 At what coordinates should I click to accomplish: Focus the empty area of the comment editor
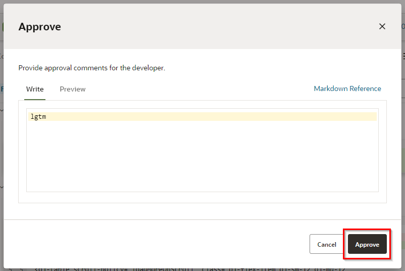click(202, 157)
